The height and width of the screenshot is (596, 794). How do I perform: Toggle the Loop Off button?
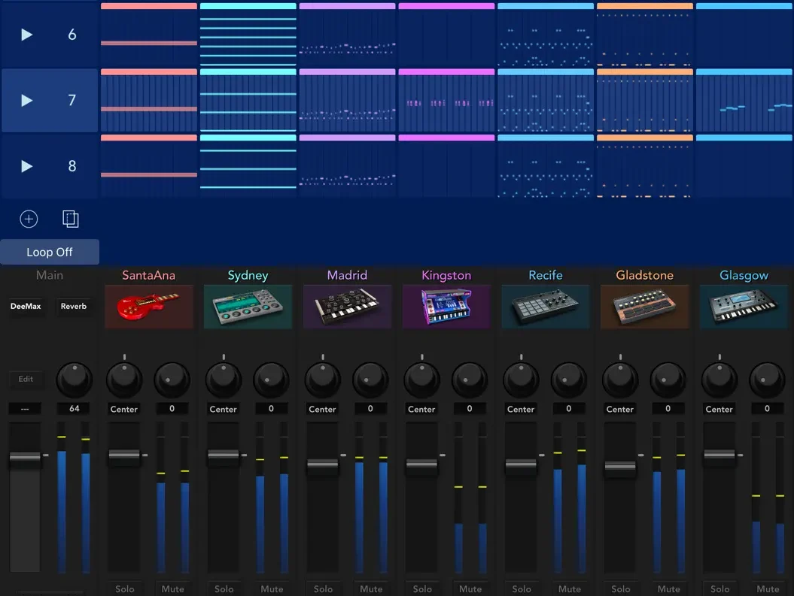point(50,252)
